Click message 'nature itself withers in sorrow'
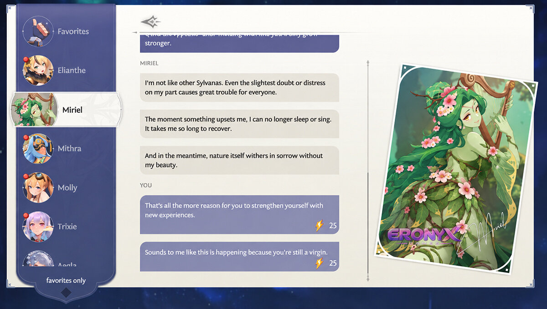The width and height of the screenshot is (547, 309). tap(239, 160)
